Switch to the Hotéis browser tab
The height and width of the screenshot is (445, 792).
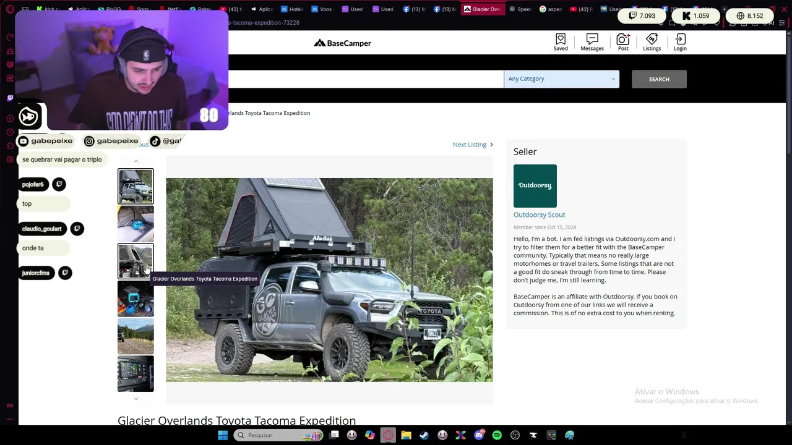tap(292, 9)
